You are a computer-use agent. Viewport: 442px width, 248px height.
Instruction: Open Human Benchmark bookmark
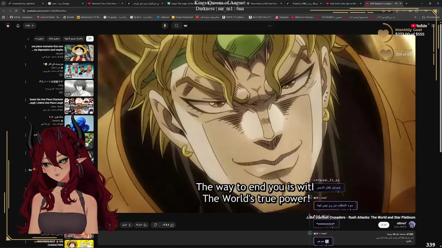tap(182, 17)
